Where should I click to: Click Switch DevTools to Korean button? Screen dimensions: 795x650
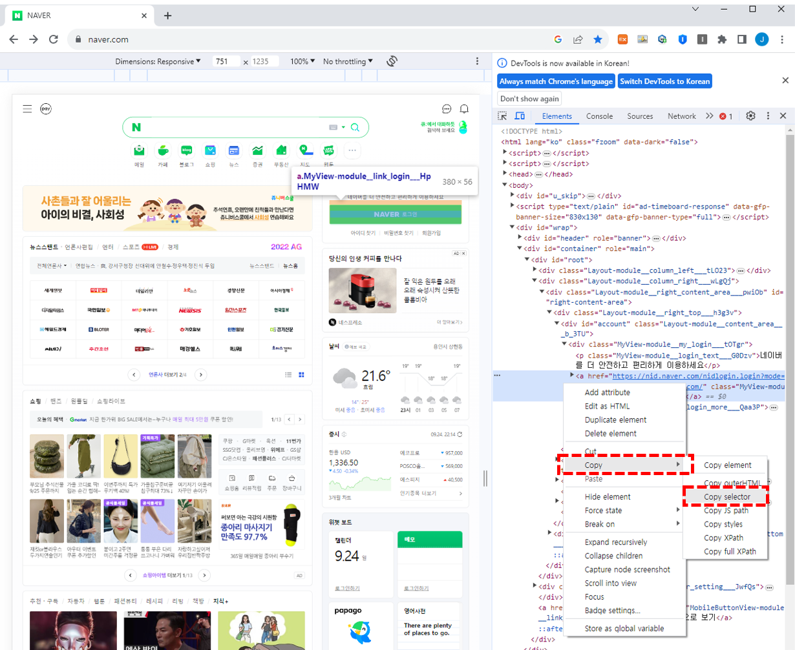[665, 81]
